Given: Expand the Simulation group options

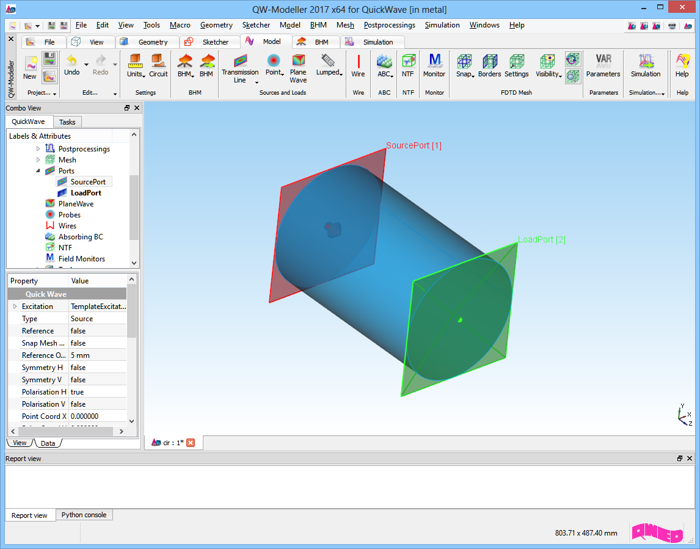Looking at the screenshot, I should (663, 93).
